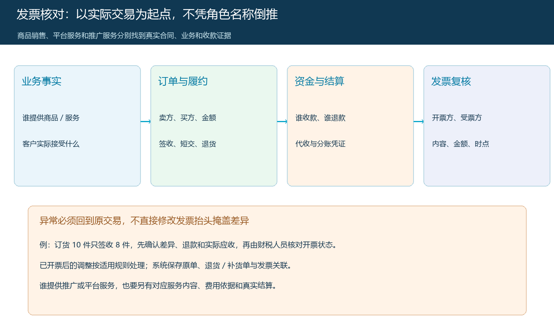This screenshot has height=334, width=554.
Task: Click the text 代收与分账凭证
Action: [321, 144]
